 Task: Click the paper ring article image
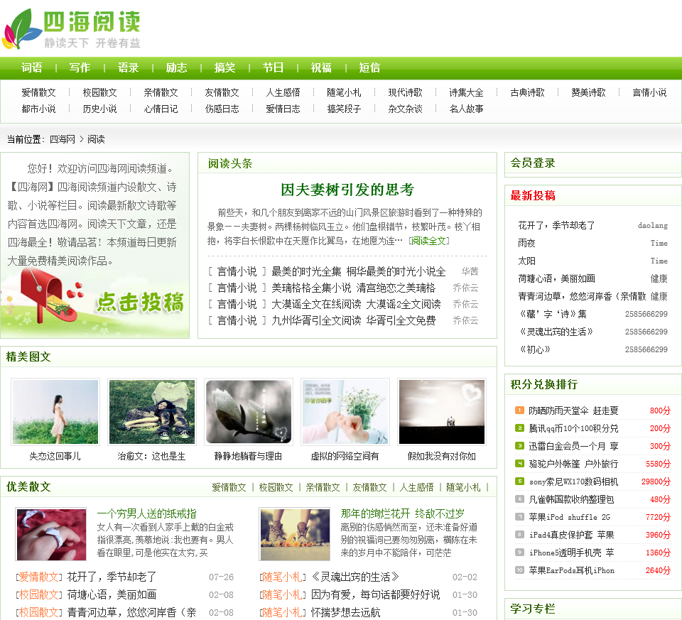(51, 534)
